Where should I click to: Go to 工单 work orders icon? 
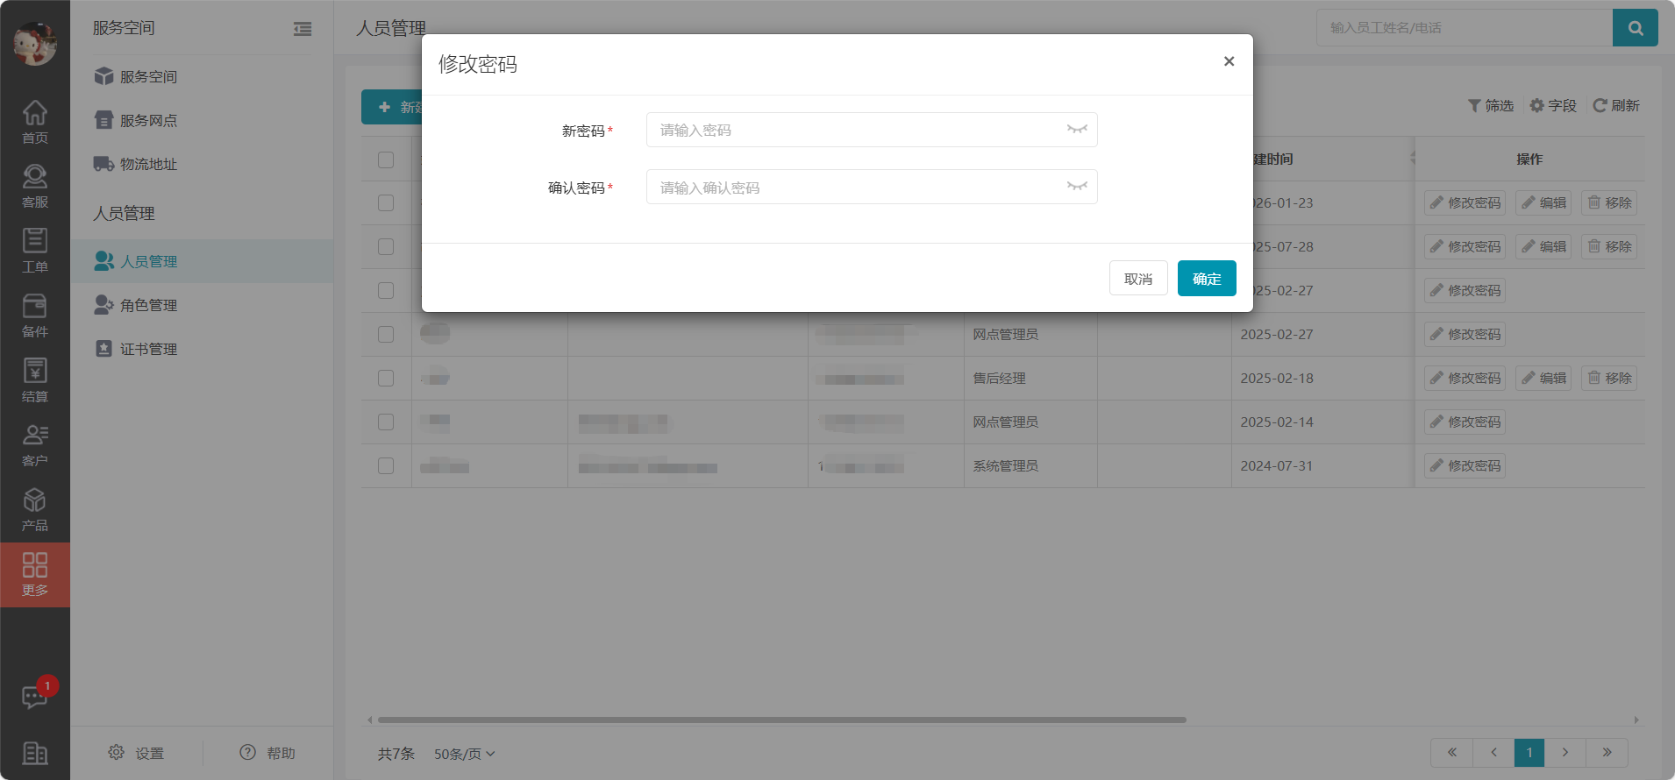(35, 251)
